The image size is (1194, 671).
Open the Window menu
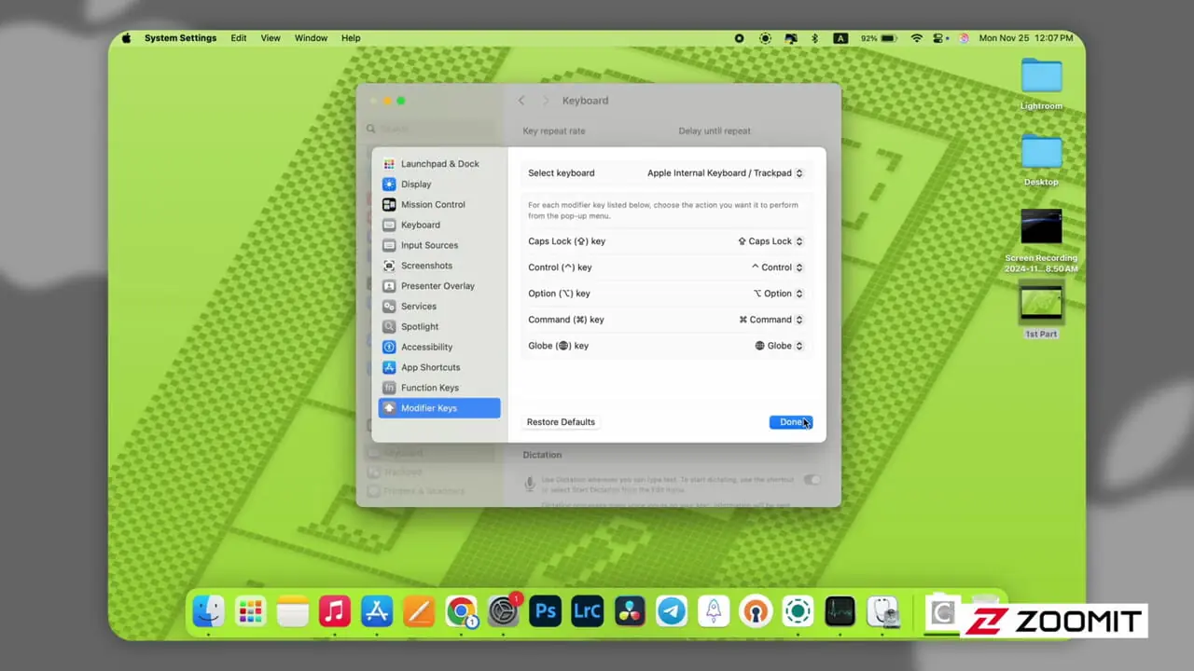311,38
